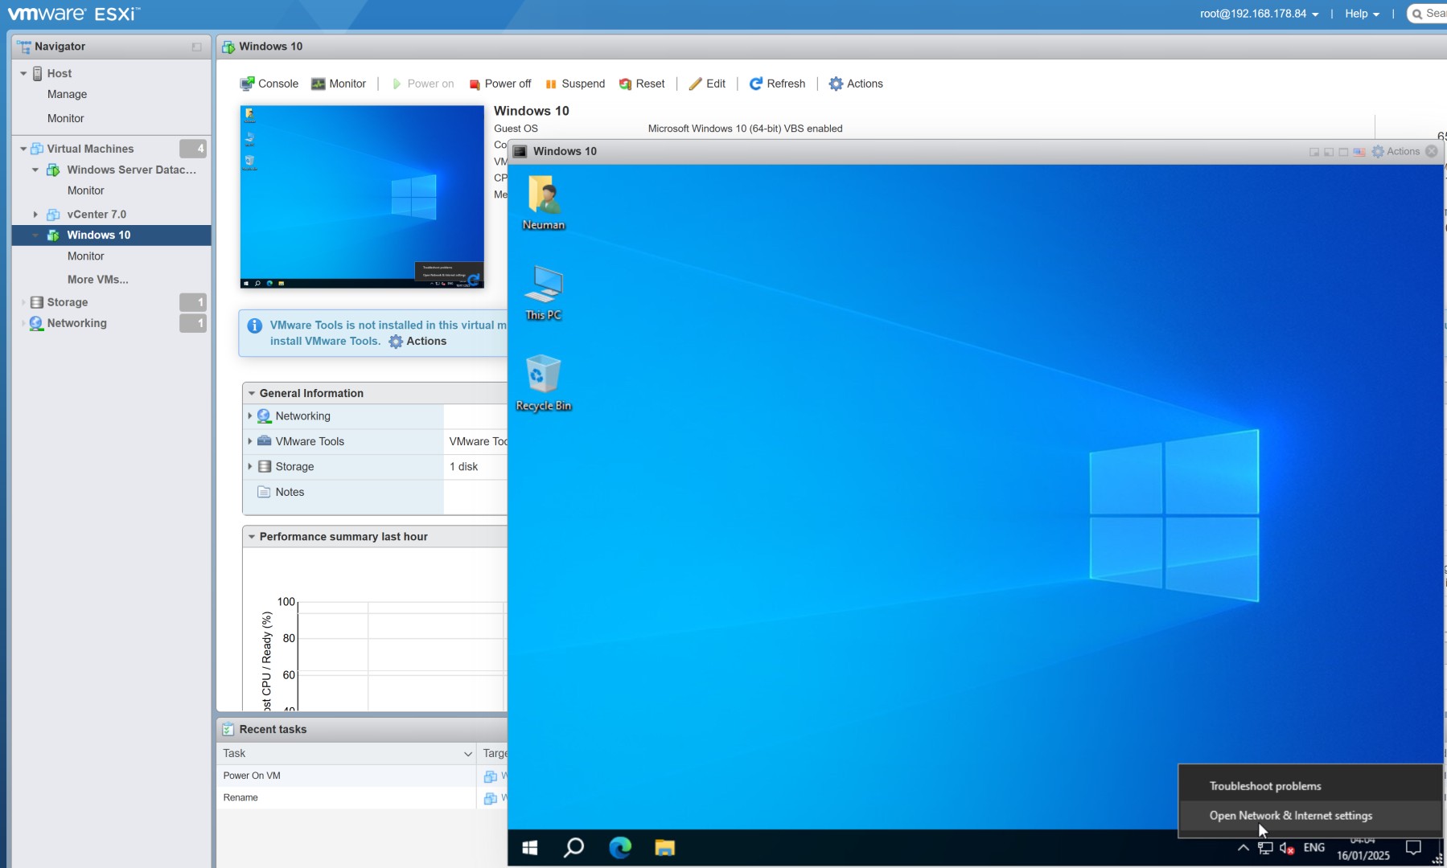This screenshot has width=1447, height=868.
Task: Open Actions menu in console window title bar
Action: 1396,151
